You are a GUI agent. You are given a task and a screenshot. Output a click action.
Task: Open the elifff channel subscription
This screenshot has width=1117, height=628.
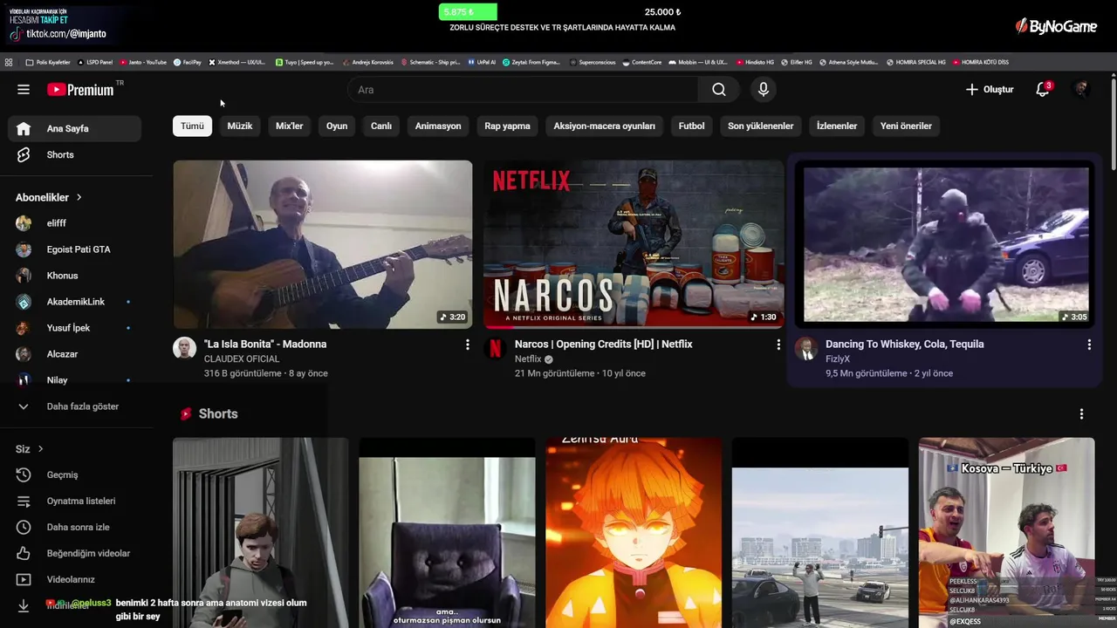click(x=75, y=223)
